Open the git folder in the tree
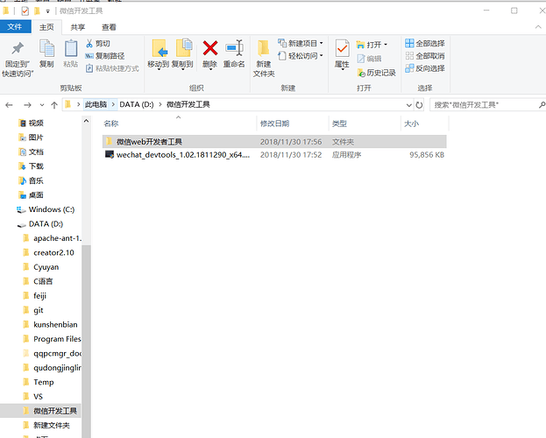The width and height of the screenshot is (546, 438). [x=33, y=310]
